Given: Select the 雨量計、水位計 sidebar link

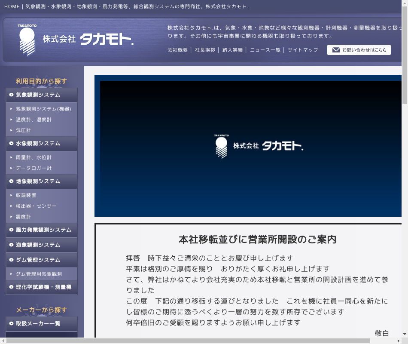Looking at the screenshot, I should point(33,157).
